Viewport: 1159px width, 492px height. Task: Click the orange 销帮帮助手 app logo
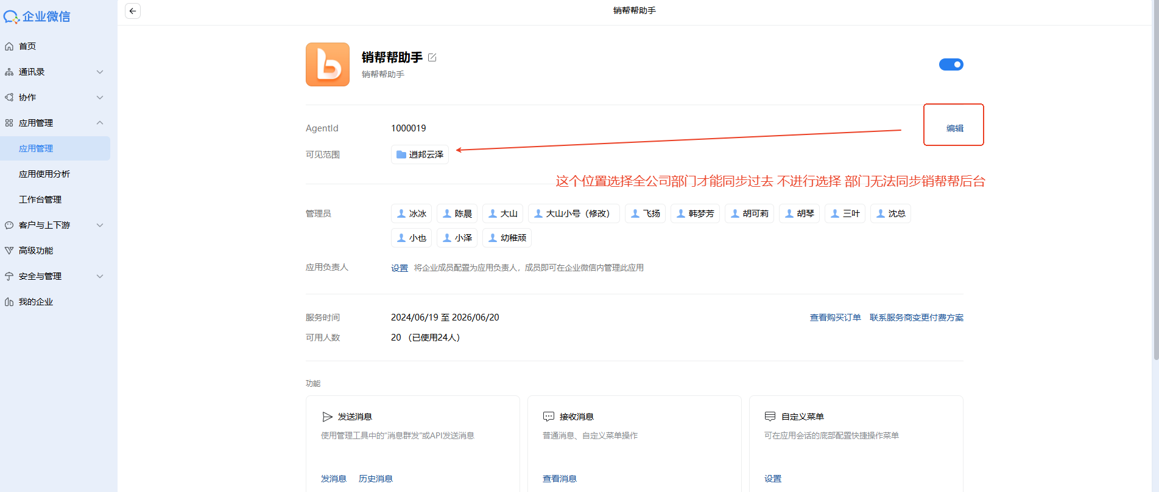pyautogui.click(x=328, y=64)
